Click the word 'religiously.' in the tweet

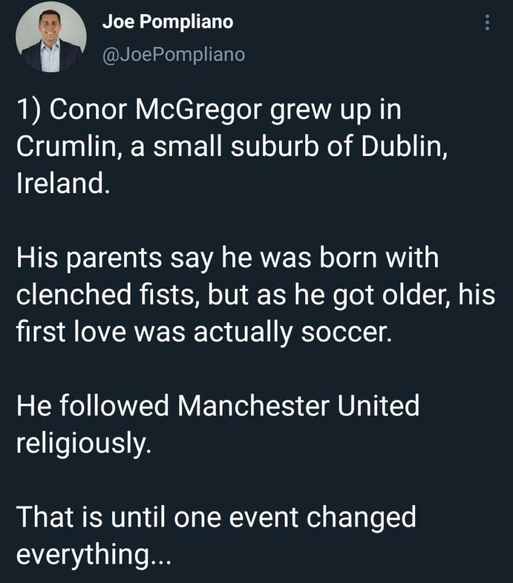[x=84, y=443]
